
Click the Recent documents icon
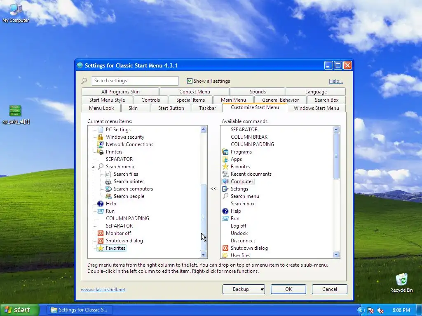225,174
